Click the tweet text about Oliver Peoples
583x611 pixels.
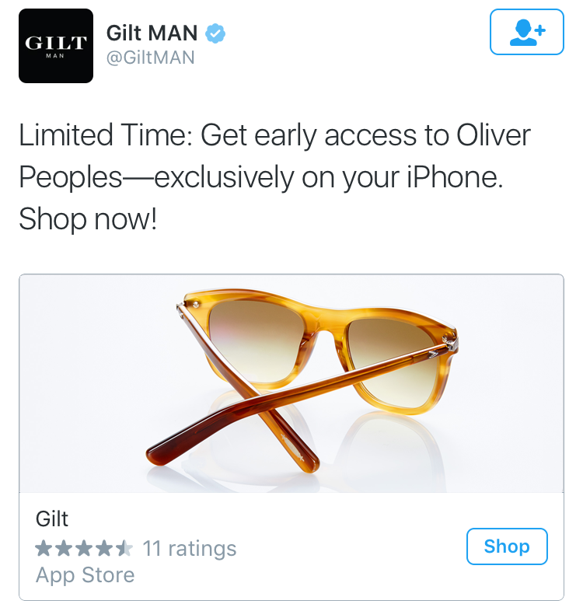(274, 177)
